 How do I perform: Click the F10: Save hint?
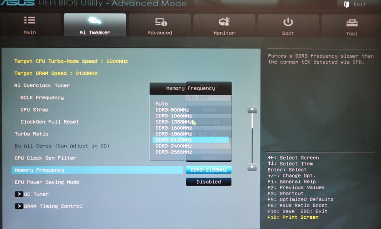coord(281,211)
